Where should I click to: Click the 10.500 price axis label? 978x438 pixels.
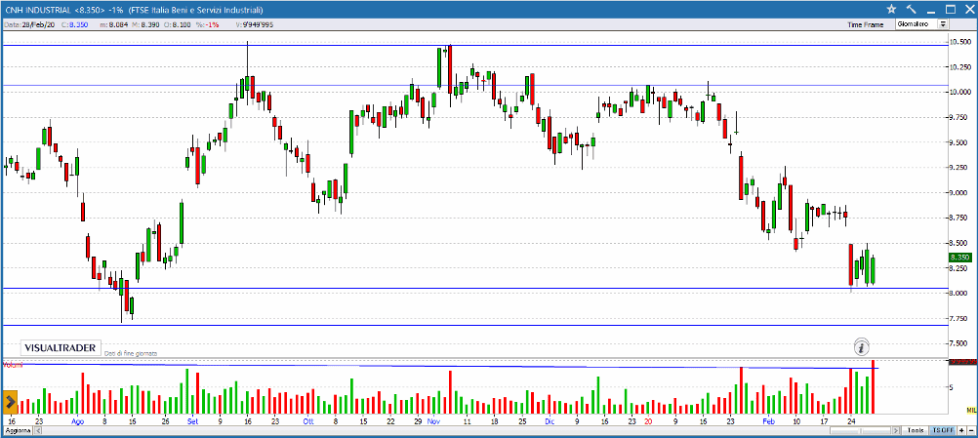pyautogui.click(x=959, y=42)
